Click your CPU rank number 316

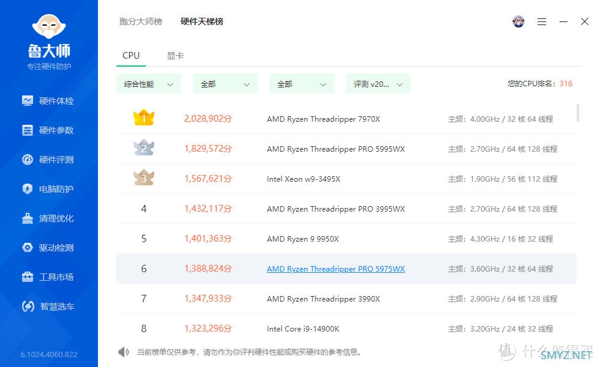pos(566,84)
